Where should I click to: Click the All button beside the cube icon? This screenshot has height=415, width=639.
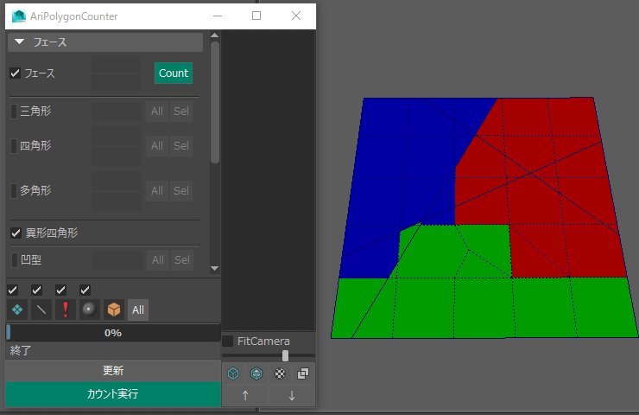pos(138,310)
